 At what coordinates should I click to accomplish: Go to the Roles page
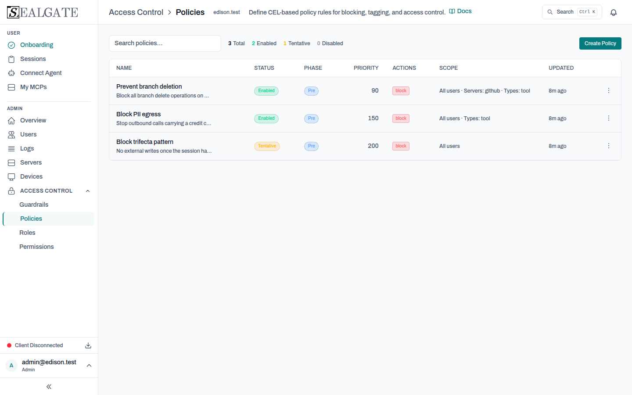coord(27,233)
